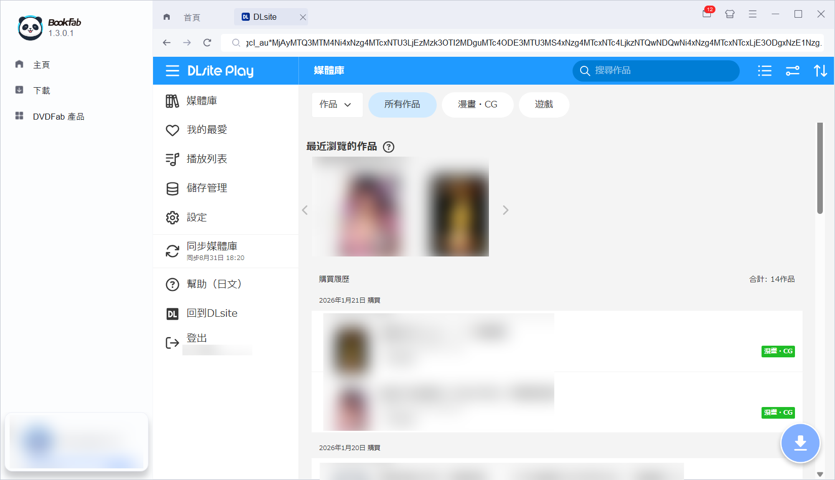Open the BookFab title bar menu

[x=752, y=14]
